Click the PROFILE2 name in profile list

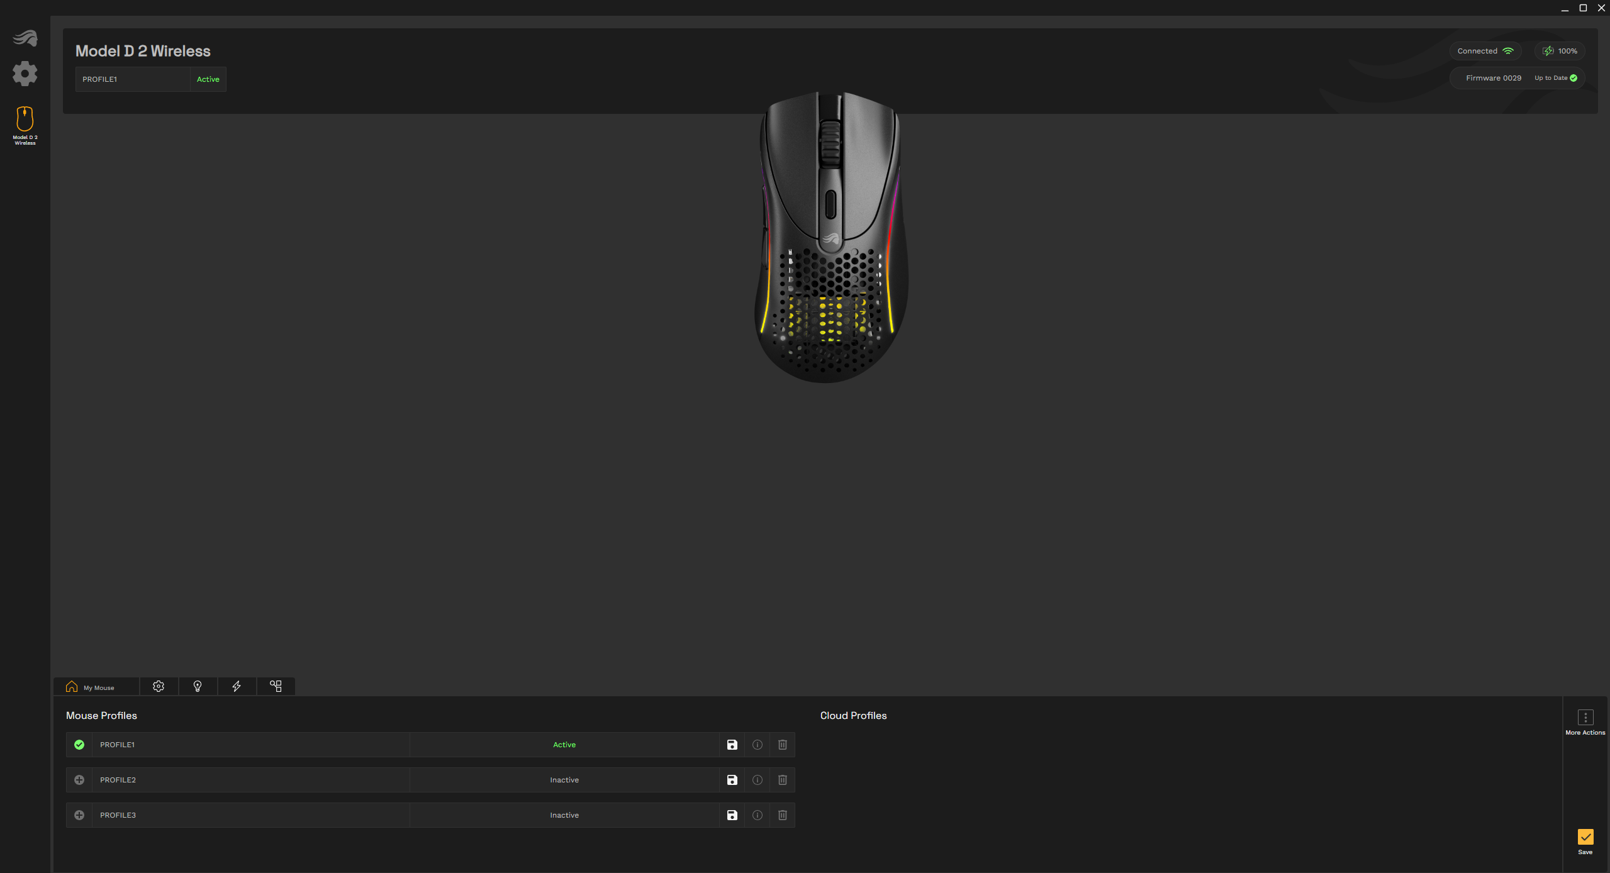tap(118, 780)
